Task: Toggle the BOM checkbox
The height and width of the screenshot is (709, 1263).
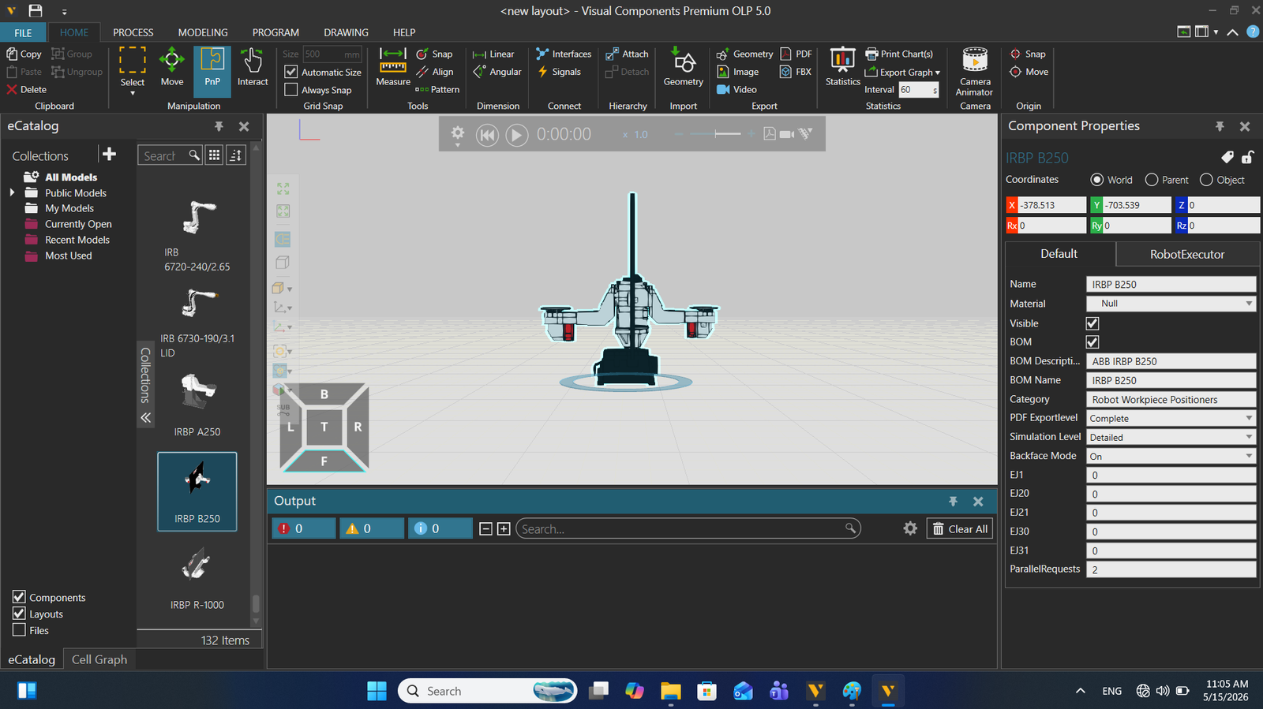Action: 1092,342
